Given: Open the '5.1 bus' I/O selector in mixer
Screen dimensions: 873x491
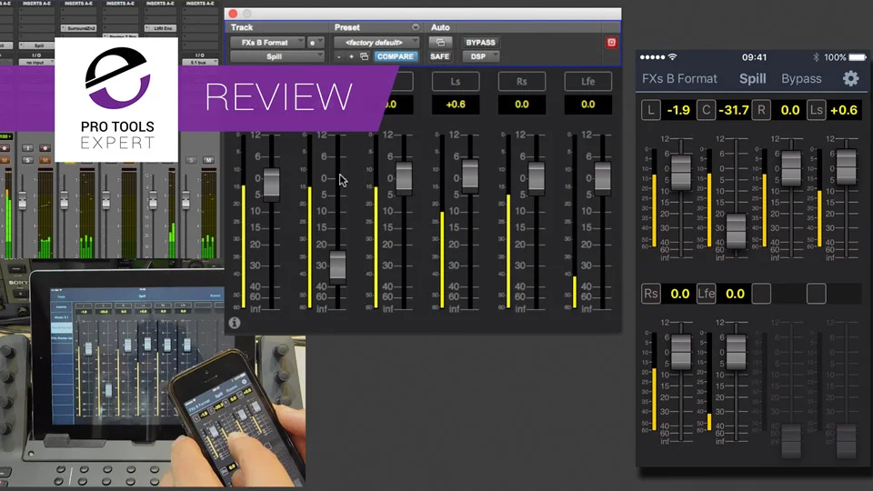Looking at the screenshot, I should click(199, 63).
